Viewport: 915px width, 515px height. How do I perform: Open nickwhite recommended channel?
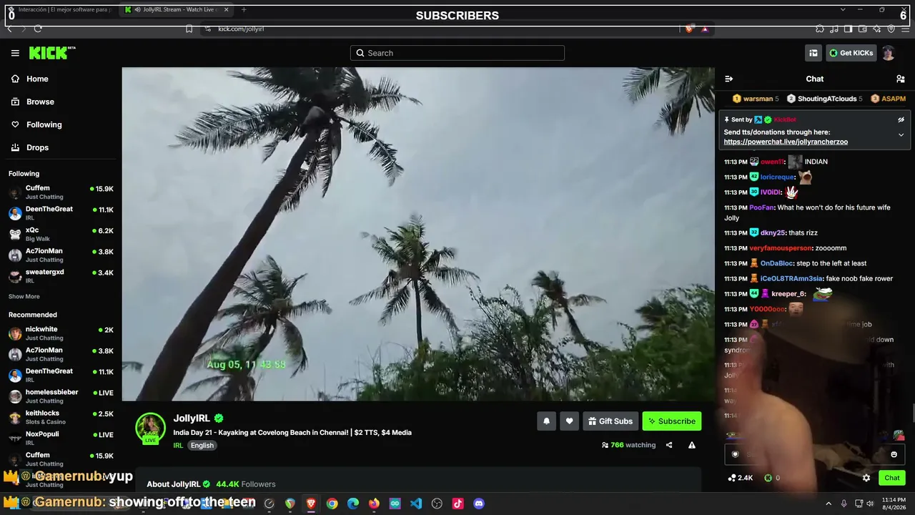coord(61,333)
